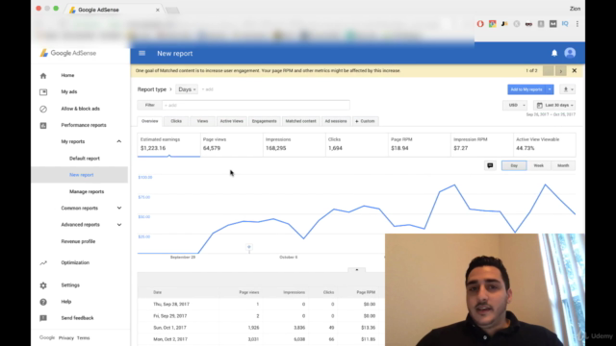Go to previous notice arrow

point(548,71)
